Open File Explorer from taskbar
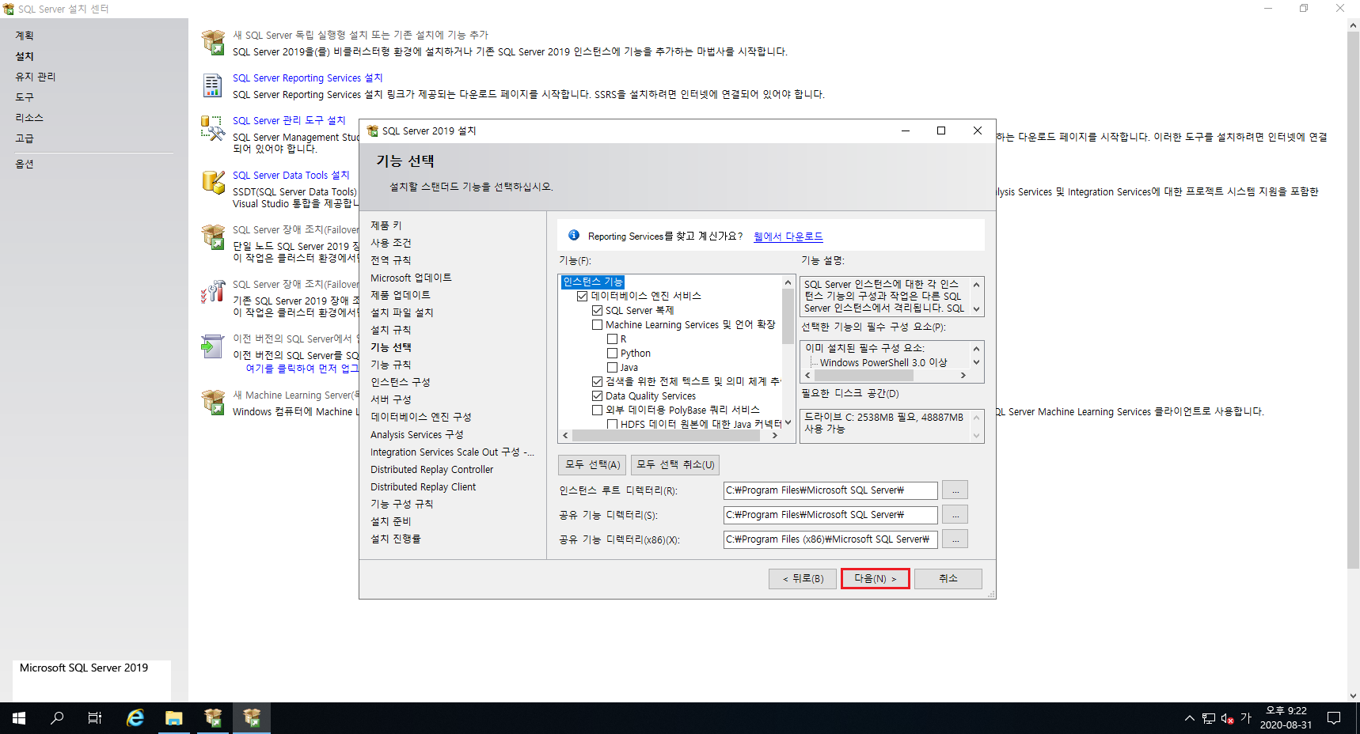 [x=174, y=718]
